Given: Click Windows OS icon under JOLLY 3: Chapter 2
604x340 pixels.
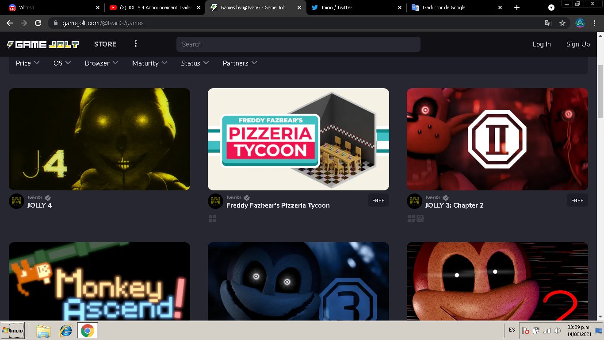Looking at the screenshot, I should click(x=411, y=218).
